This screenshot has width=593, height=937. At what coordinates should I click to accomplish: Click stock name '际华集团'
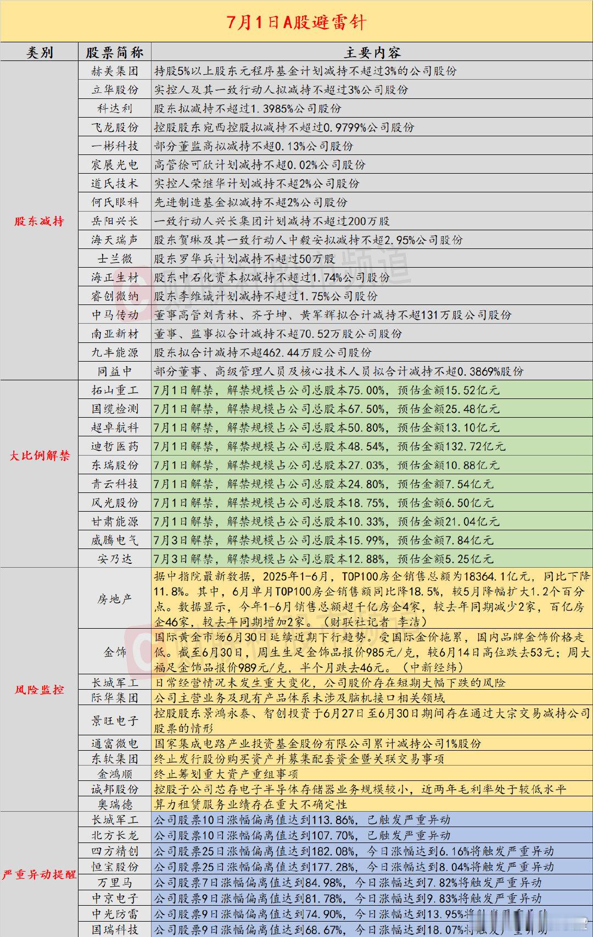[x=115, y=698]
